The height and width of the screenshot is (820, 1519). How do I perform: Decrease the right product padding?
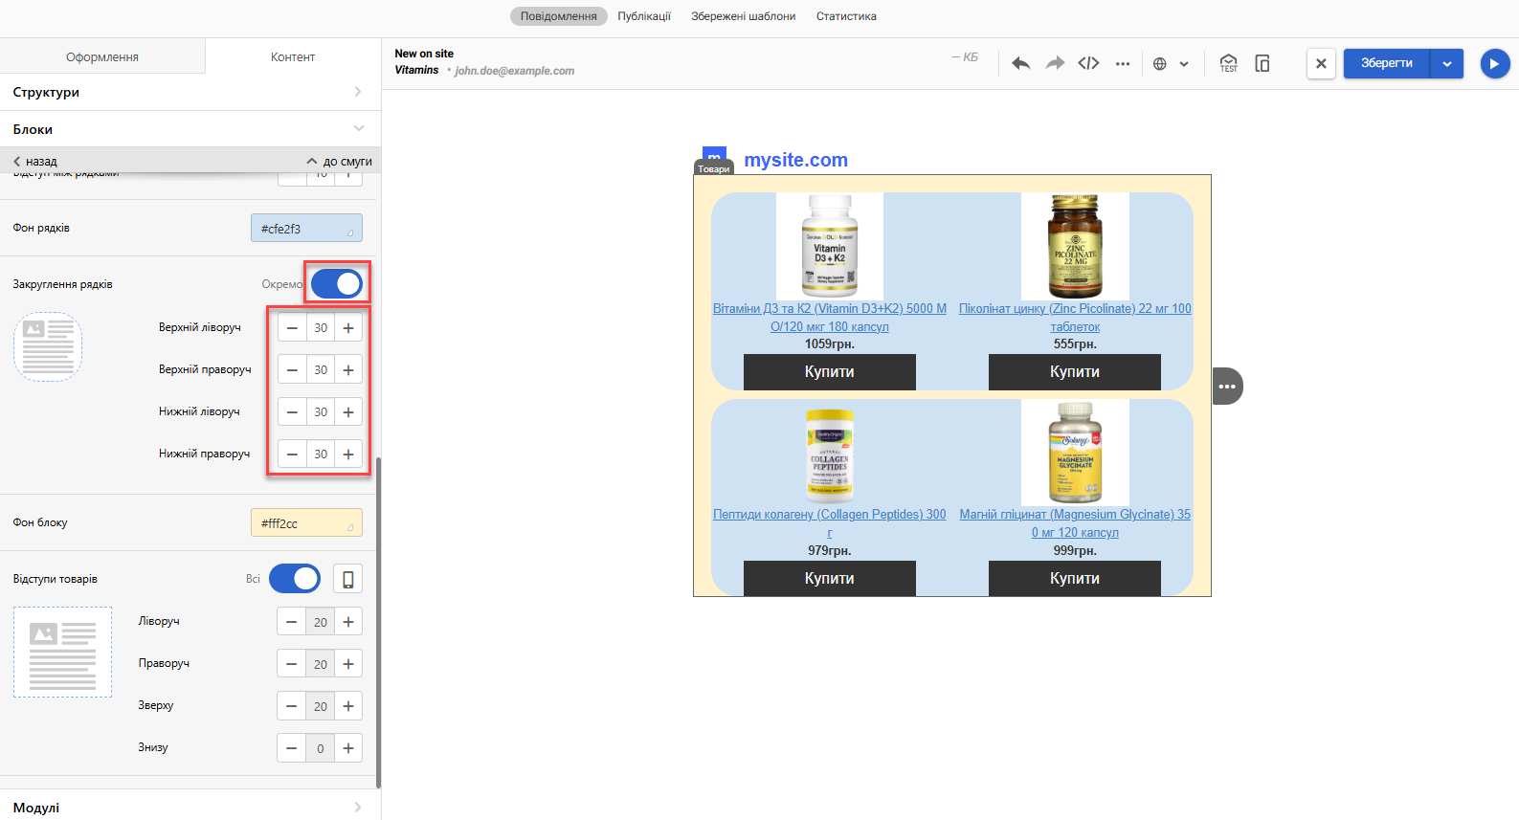292,664
